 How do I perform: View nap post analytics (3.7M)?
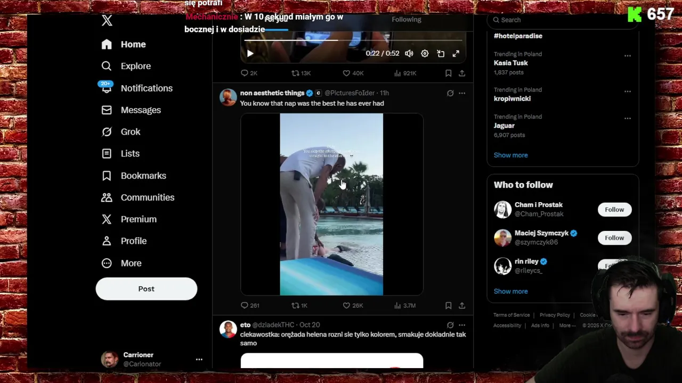point(405,305)
